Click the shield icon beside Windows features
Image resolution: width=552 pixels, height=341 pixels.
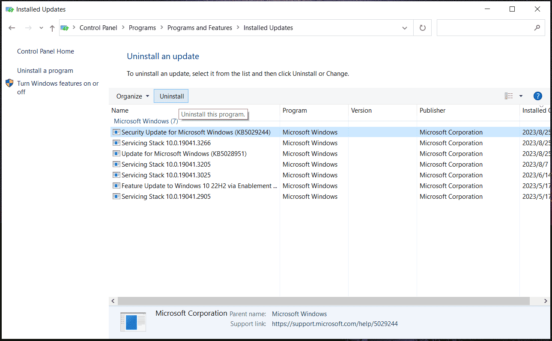pyautogui.click(x=9, y=83)
